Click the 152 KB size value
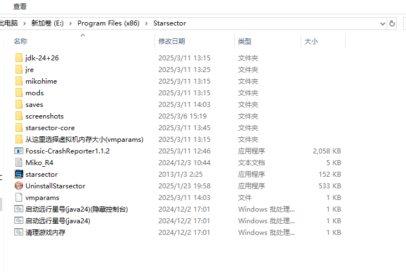Viewport: 406px width, 272px height. coord(330,174)
